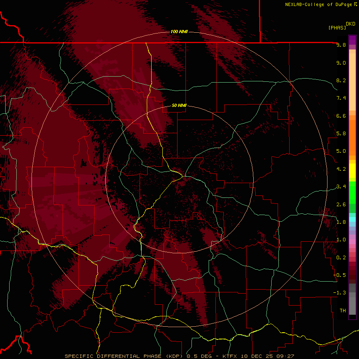359x359 pixels.
Task: Pick the pale peach segment of the color bar
Action: click(x=352, y=83)
